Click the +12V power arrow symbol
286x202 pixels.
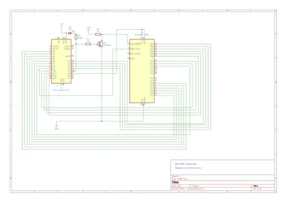[88, 30]
